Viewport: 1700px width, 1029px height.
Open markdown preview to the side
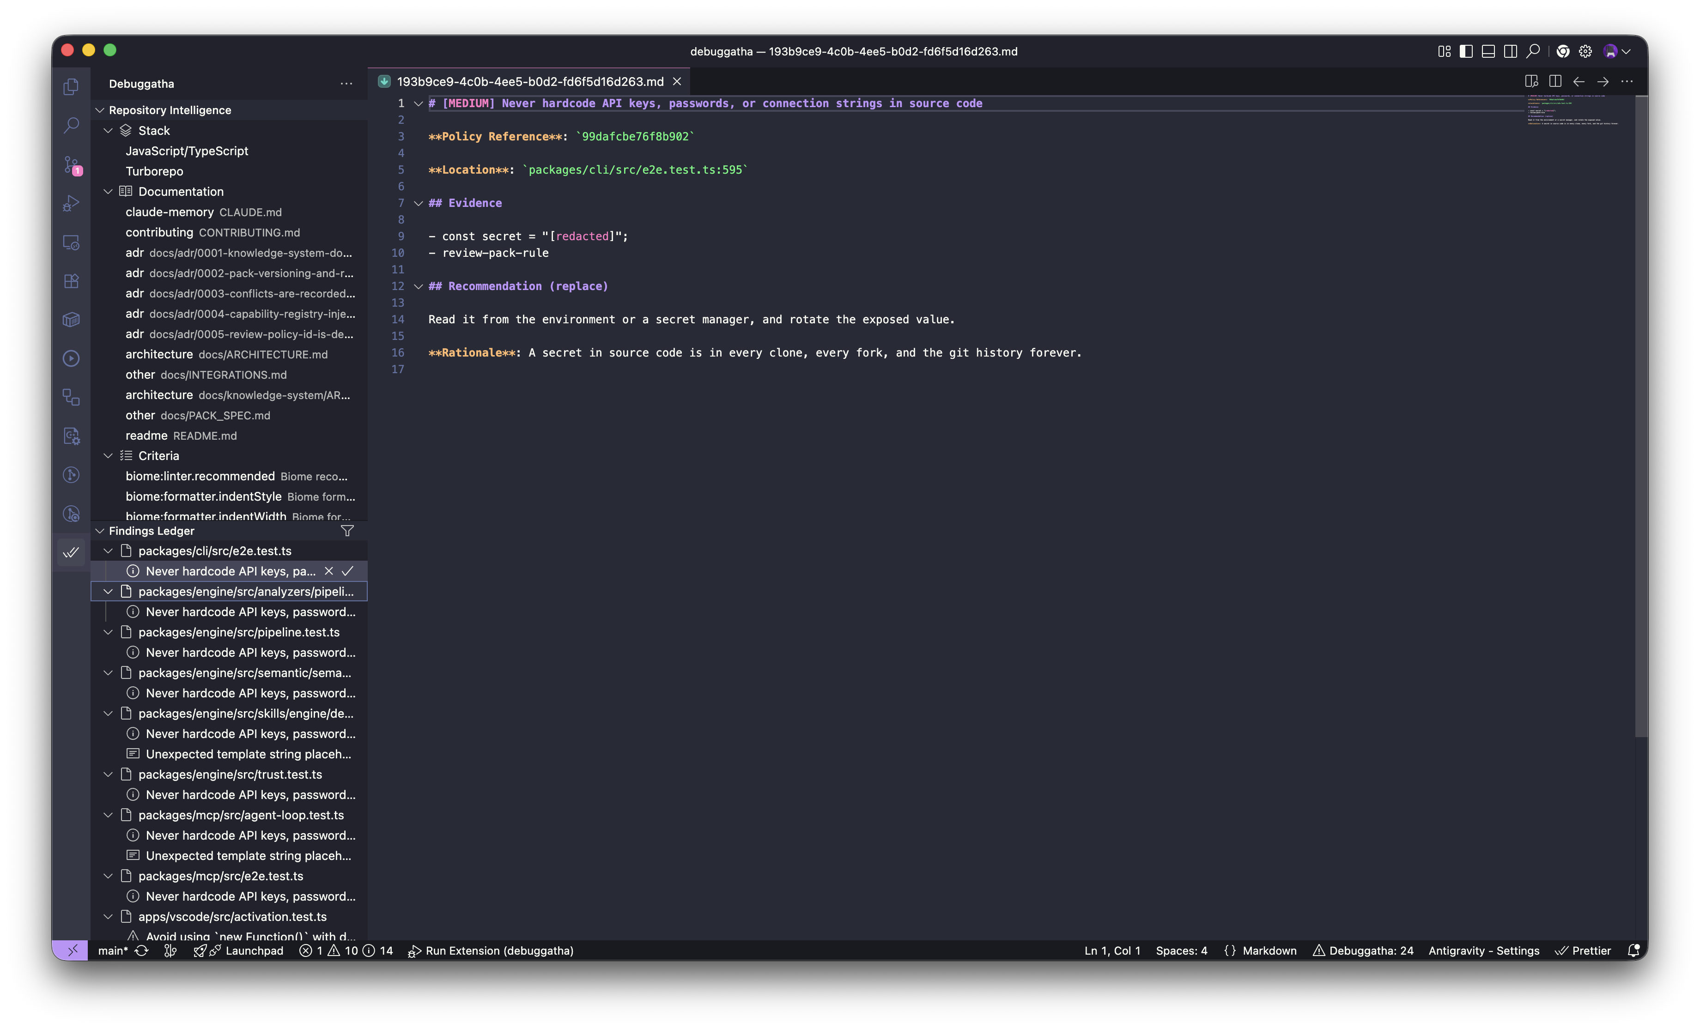[1532, 81]
